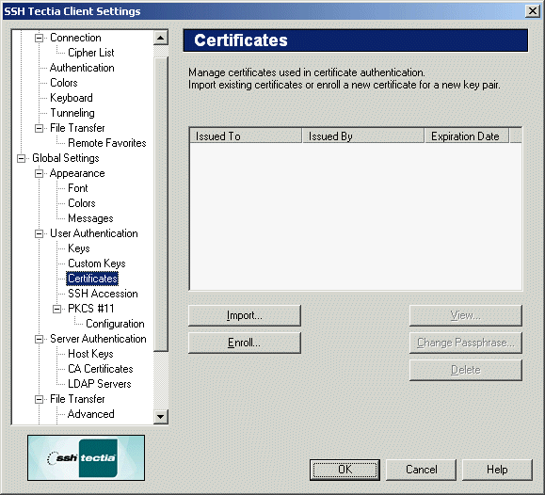Sort certificates by Expiration Date column
This screenshot has width=545, height=495.
click(x=467, y=136)
